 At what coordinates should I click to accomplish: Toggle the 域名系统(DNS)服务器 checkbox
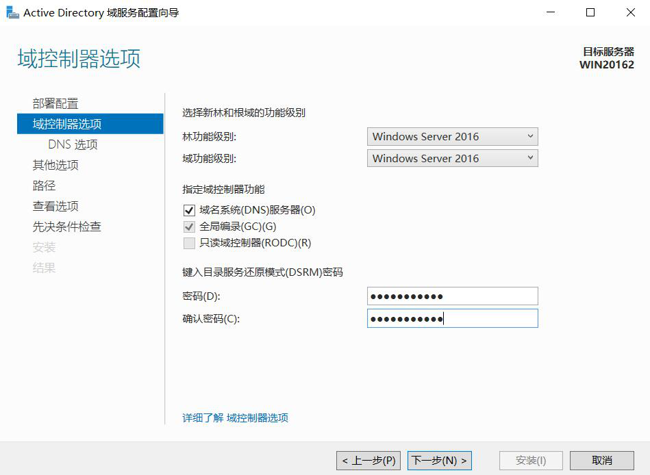[x=189, y=210]
